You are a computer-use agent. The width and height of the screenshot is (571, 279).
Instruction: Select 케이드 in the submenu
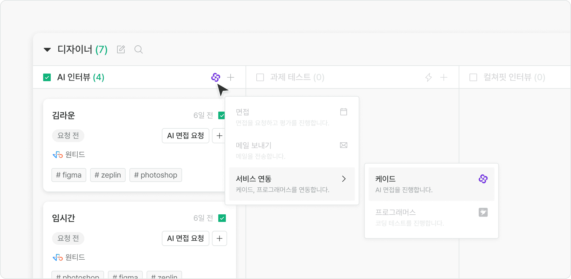coord(431,184)
